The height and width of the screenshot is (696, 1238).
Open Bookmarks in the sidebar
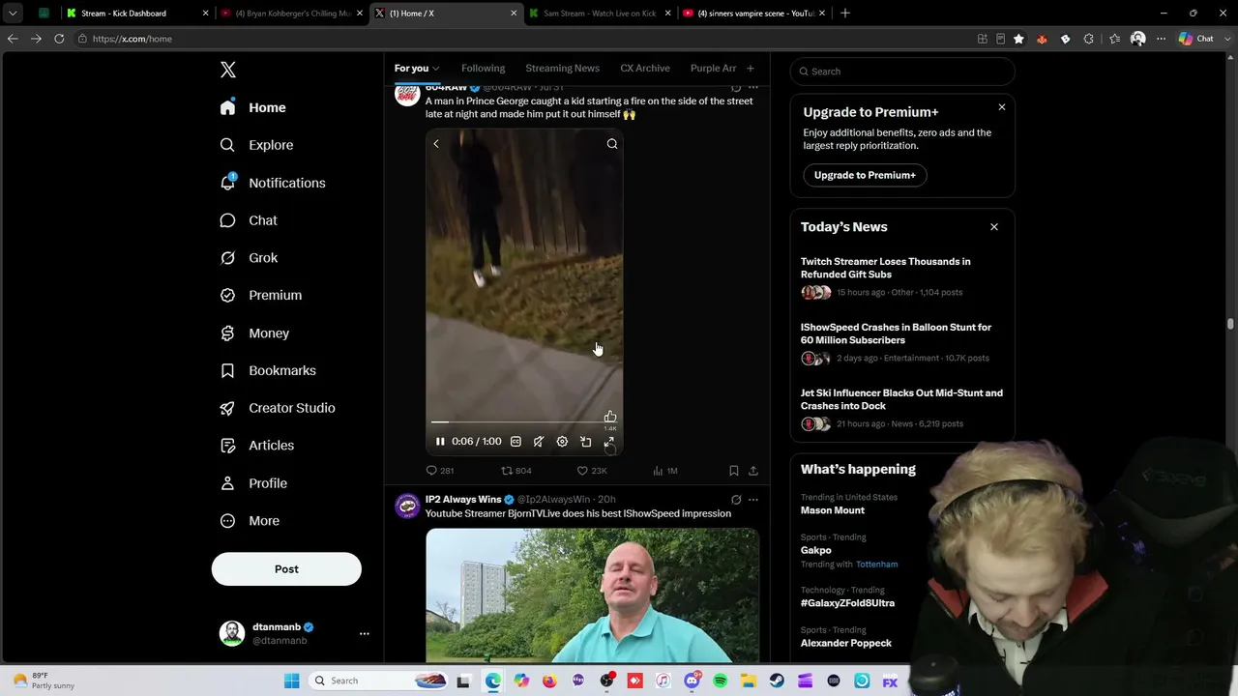tap(268, 370)
